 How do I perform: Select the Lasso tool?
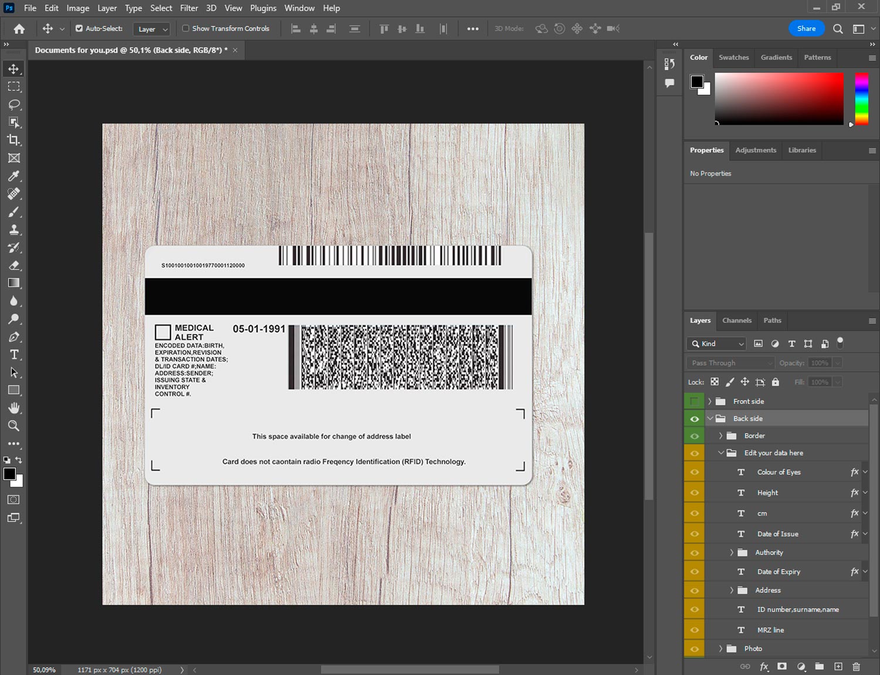(14, 104)
